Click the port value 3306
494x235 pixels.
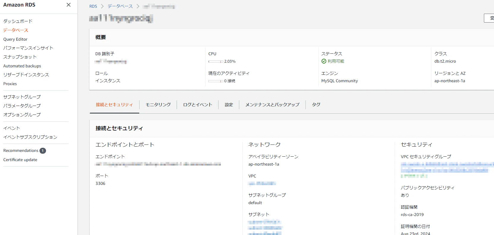100,183
